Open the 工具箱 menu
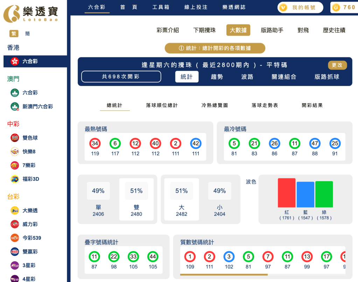Screen dimensions: 358x282 coord(161,7)
